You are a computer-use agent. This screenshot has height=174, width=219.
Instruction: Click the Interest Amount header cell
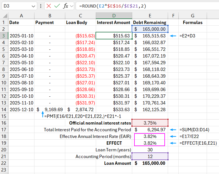(x=114, y=22)
